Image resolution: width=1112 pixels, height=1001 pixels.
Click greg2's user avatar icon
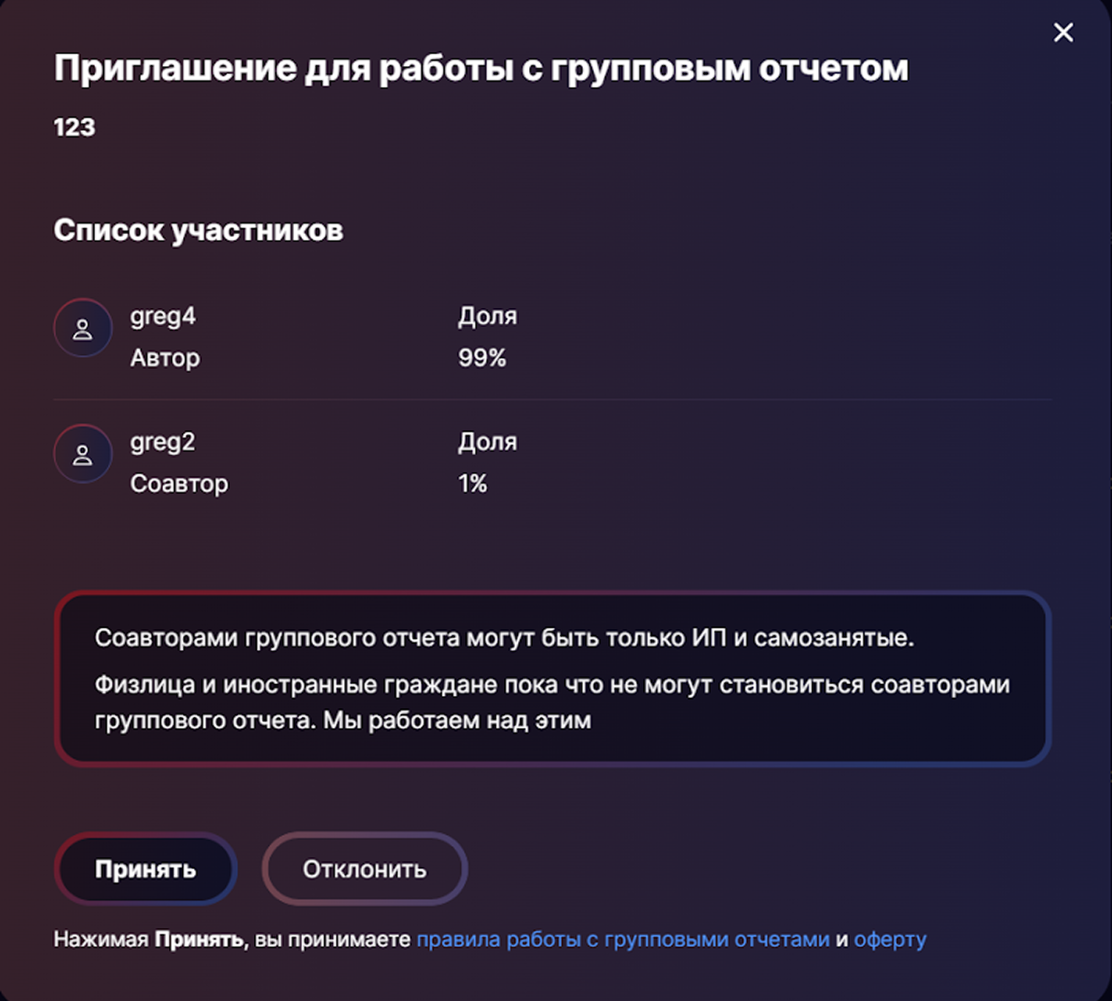83,454
